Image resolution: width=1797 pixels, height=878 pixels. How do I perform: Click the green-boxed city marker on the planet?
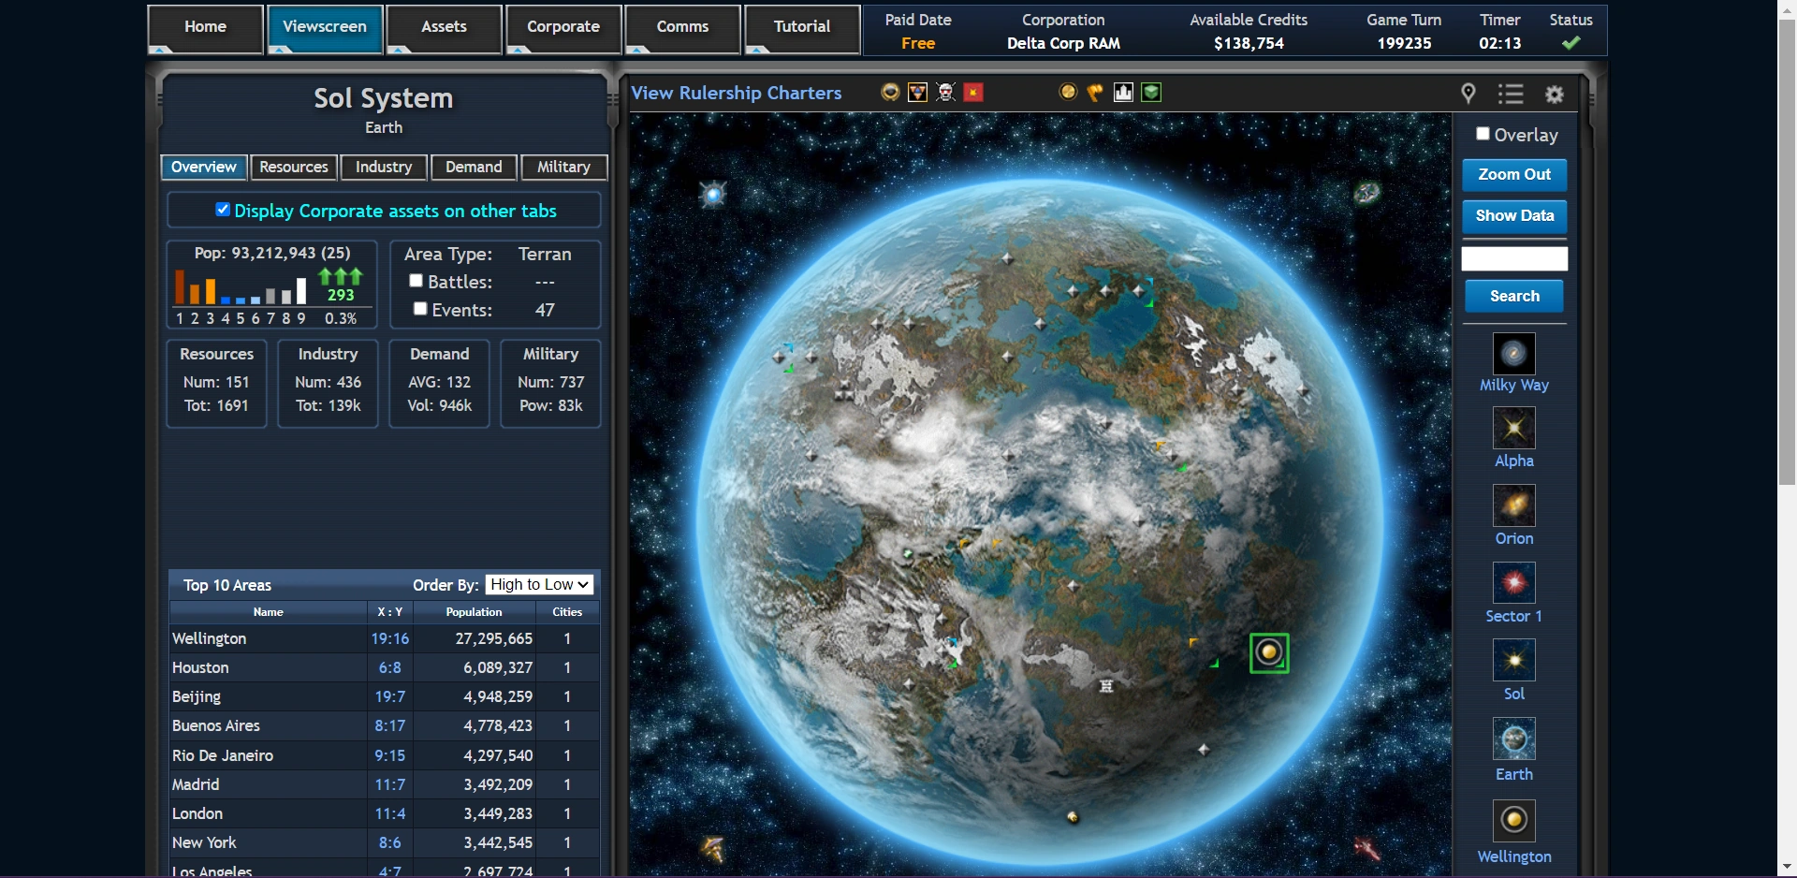click(x=1269, y=653)
